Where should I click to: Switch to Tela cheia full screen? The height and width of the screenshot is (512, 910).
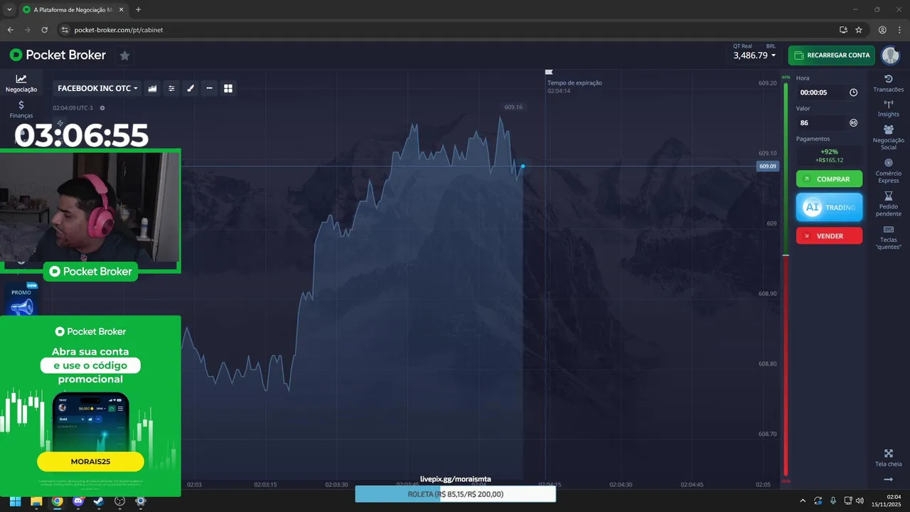tap(889, 458)
